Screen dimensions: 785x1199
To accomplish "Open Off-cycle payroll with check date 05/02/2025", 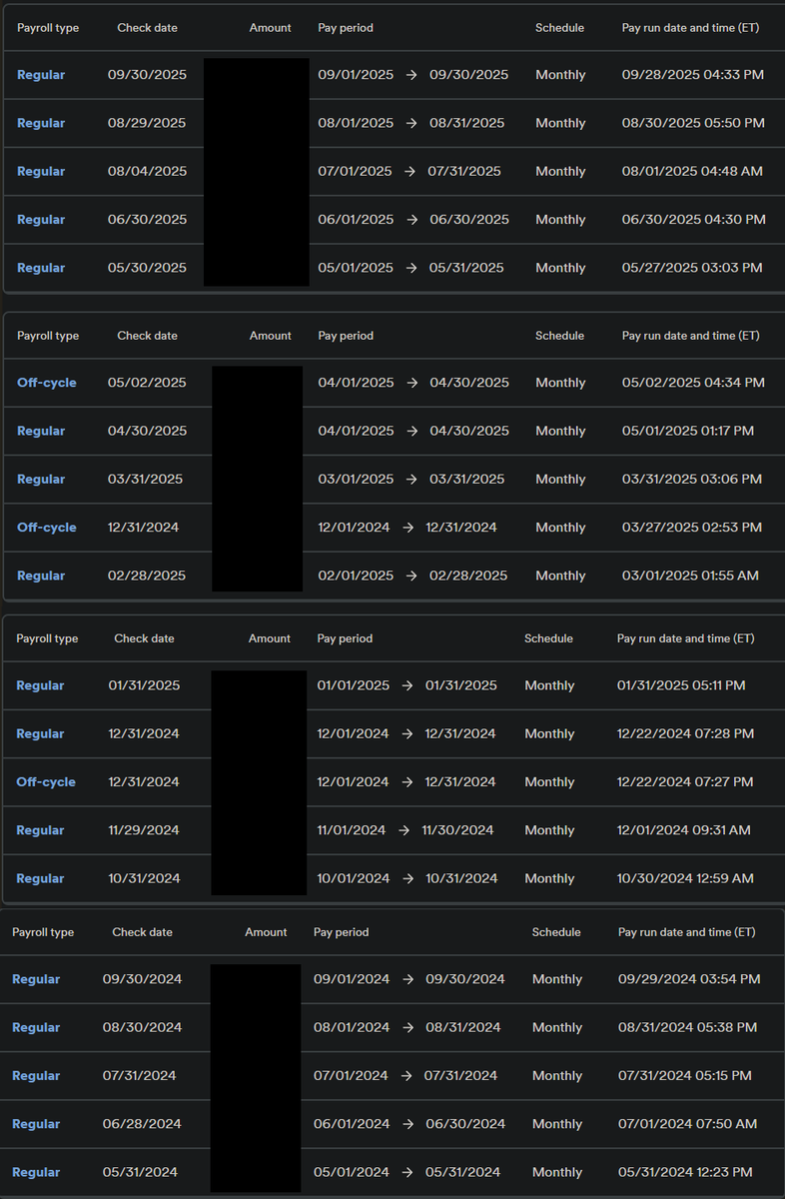I will tap(47, 383).
